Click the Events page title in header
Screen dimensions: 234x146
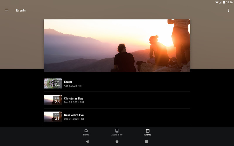point(21,11)
